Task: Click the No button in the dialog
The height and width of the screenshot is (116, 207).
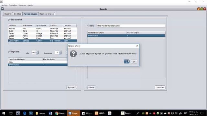Action: (134, 62)
